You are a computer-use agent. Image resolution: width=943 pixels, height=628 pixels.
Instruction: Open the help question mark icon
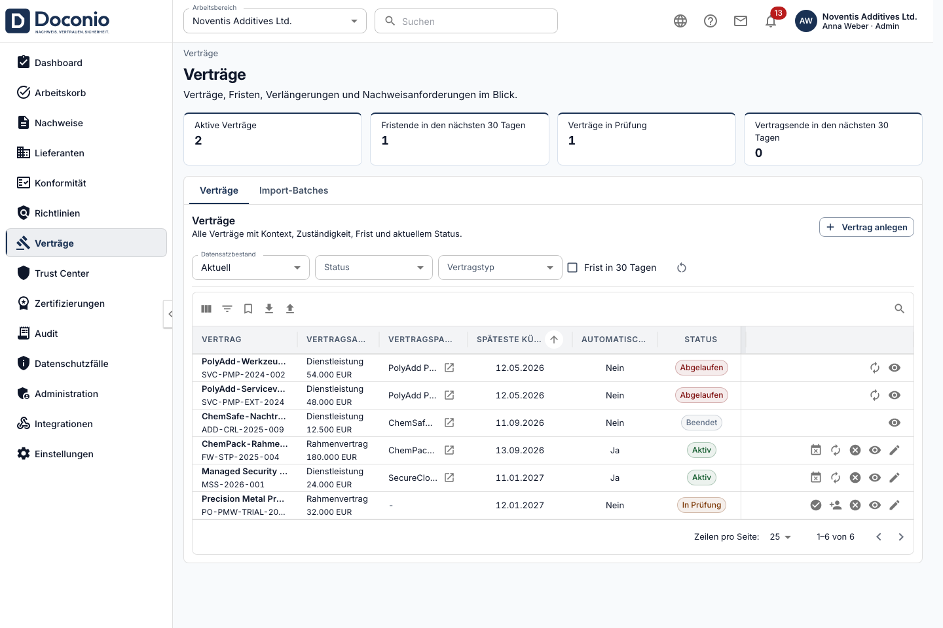pyautogui.click(x=711, y=21)
